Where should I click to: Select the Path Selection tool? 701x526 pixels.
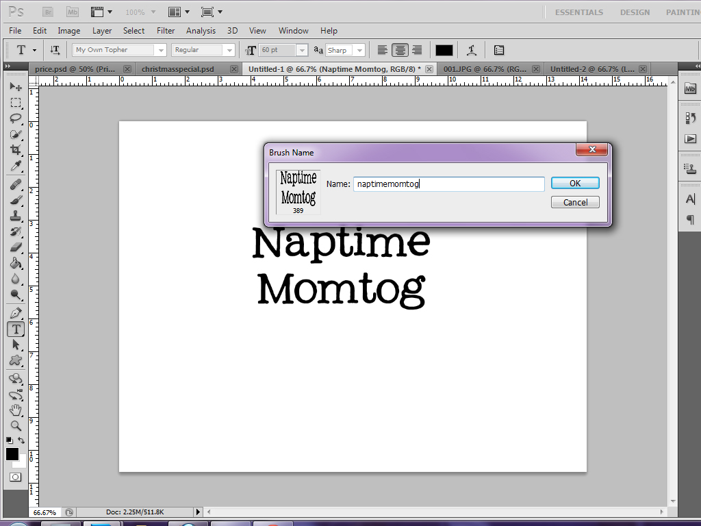point(16,345)
